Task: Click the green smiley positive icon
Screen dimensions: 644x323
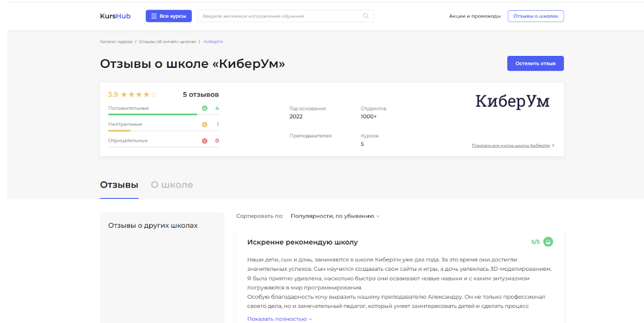Action: tap(204, 108)
